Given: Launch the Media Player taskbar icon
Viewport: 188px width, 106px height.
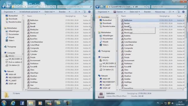Looking at the screenshot, I should [40, 103].
